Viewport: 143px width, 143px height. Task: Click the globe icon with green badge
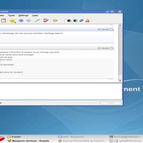coord(75,21)
